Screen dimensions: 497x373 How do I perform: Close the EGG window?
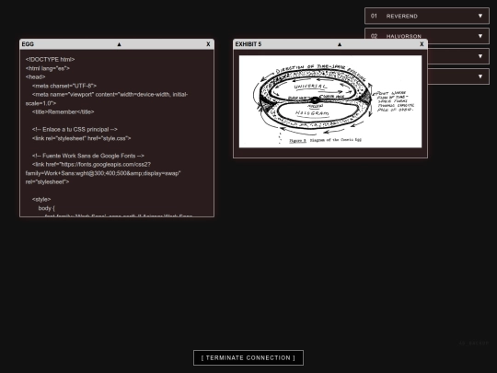(208, 44)
